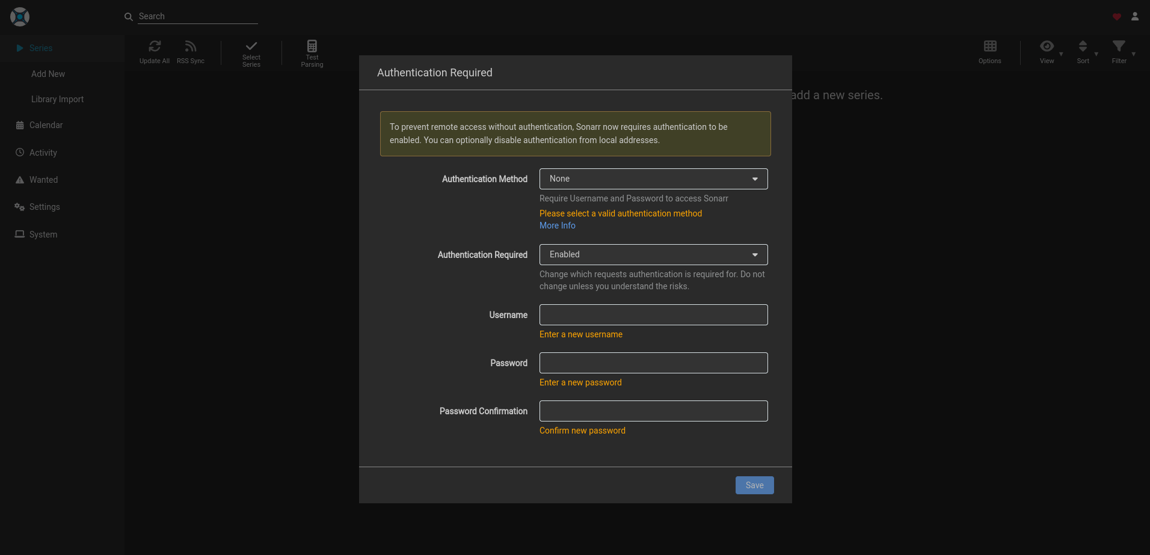1150x555 pixels.
Task: Click 'Require Username and Password to access Sonarr' text
Action: coord(634,198)
